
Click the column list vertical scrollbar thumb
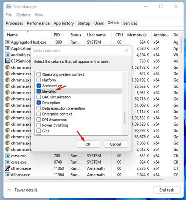[125, 118]
